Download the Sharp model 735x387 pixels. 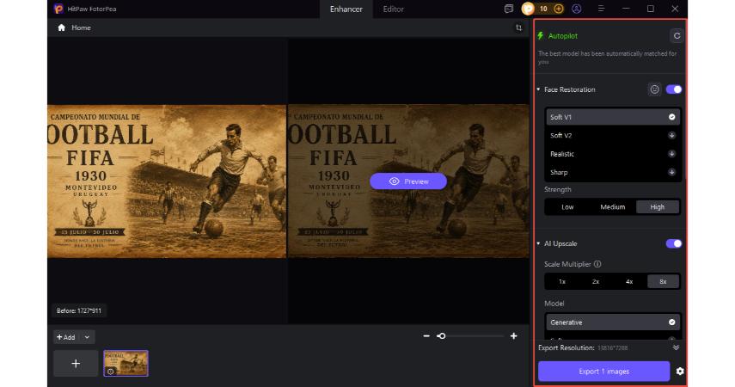[x=671, y=172]
